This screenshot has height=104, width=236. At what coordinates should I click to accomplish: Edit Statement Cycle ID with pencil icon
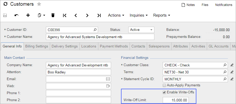point(232,79)
